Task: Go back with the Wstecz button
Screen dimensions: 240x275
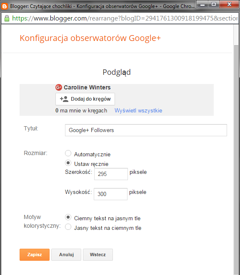Action: [98, 255]
